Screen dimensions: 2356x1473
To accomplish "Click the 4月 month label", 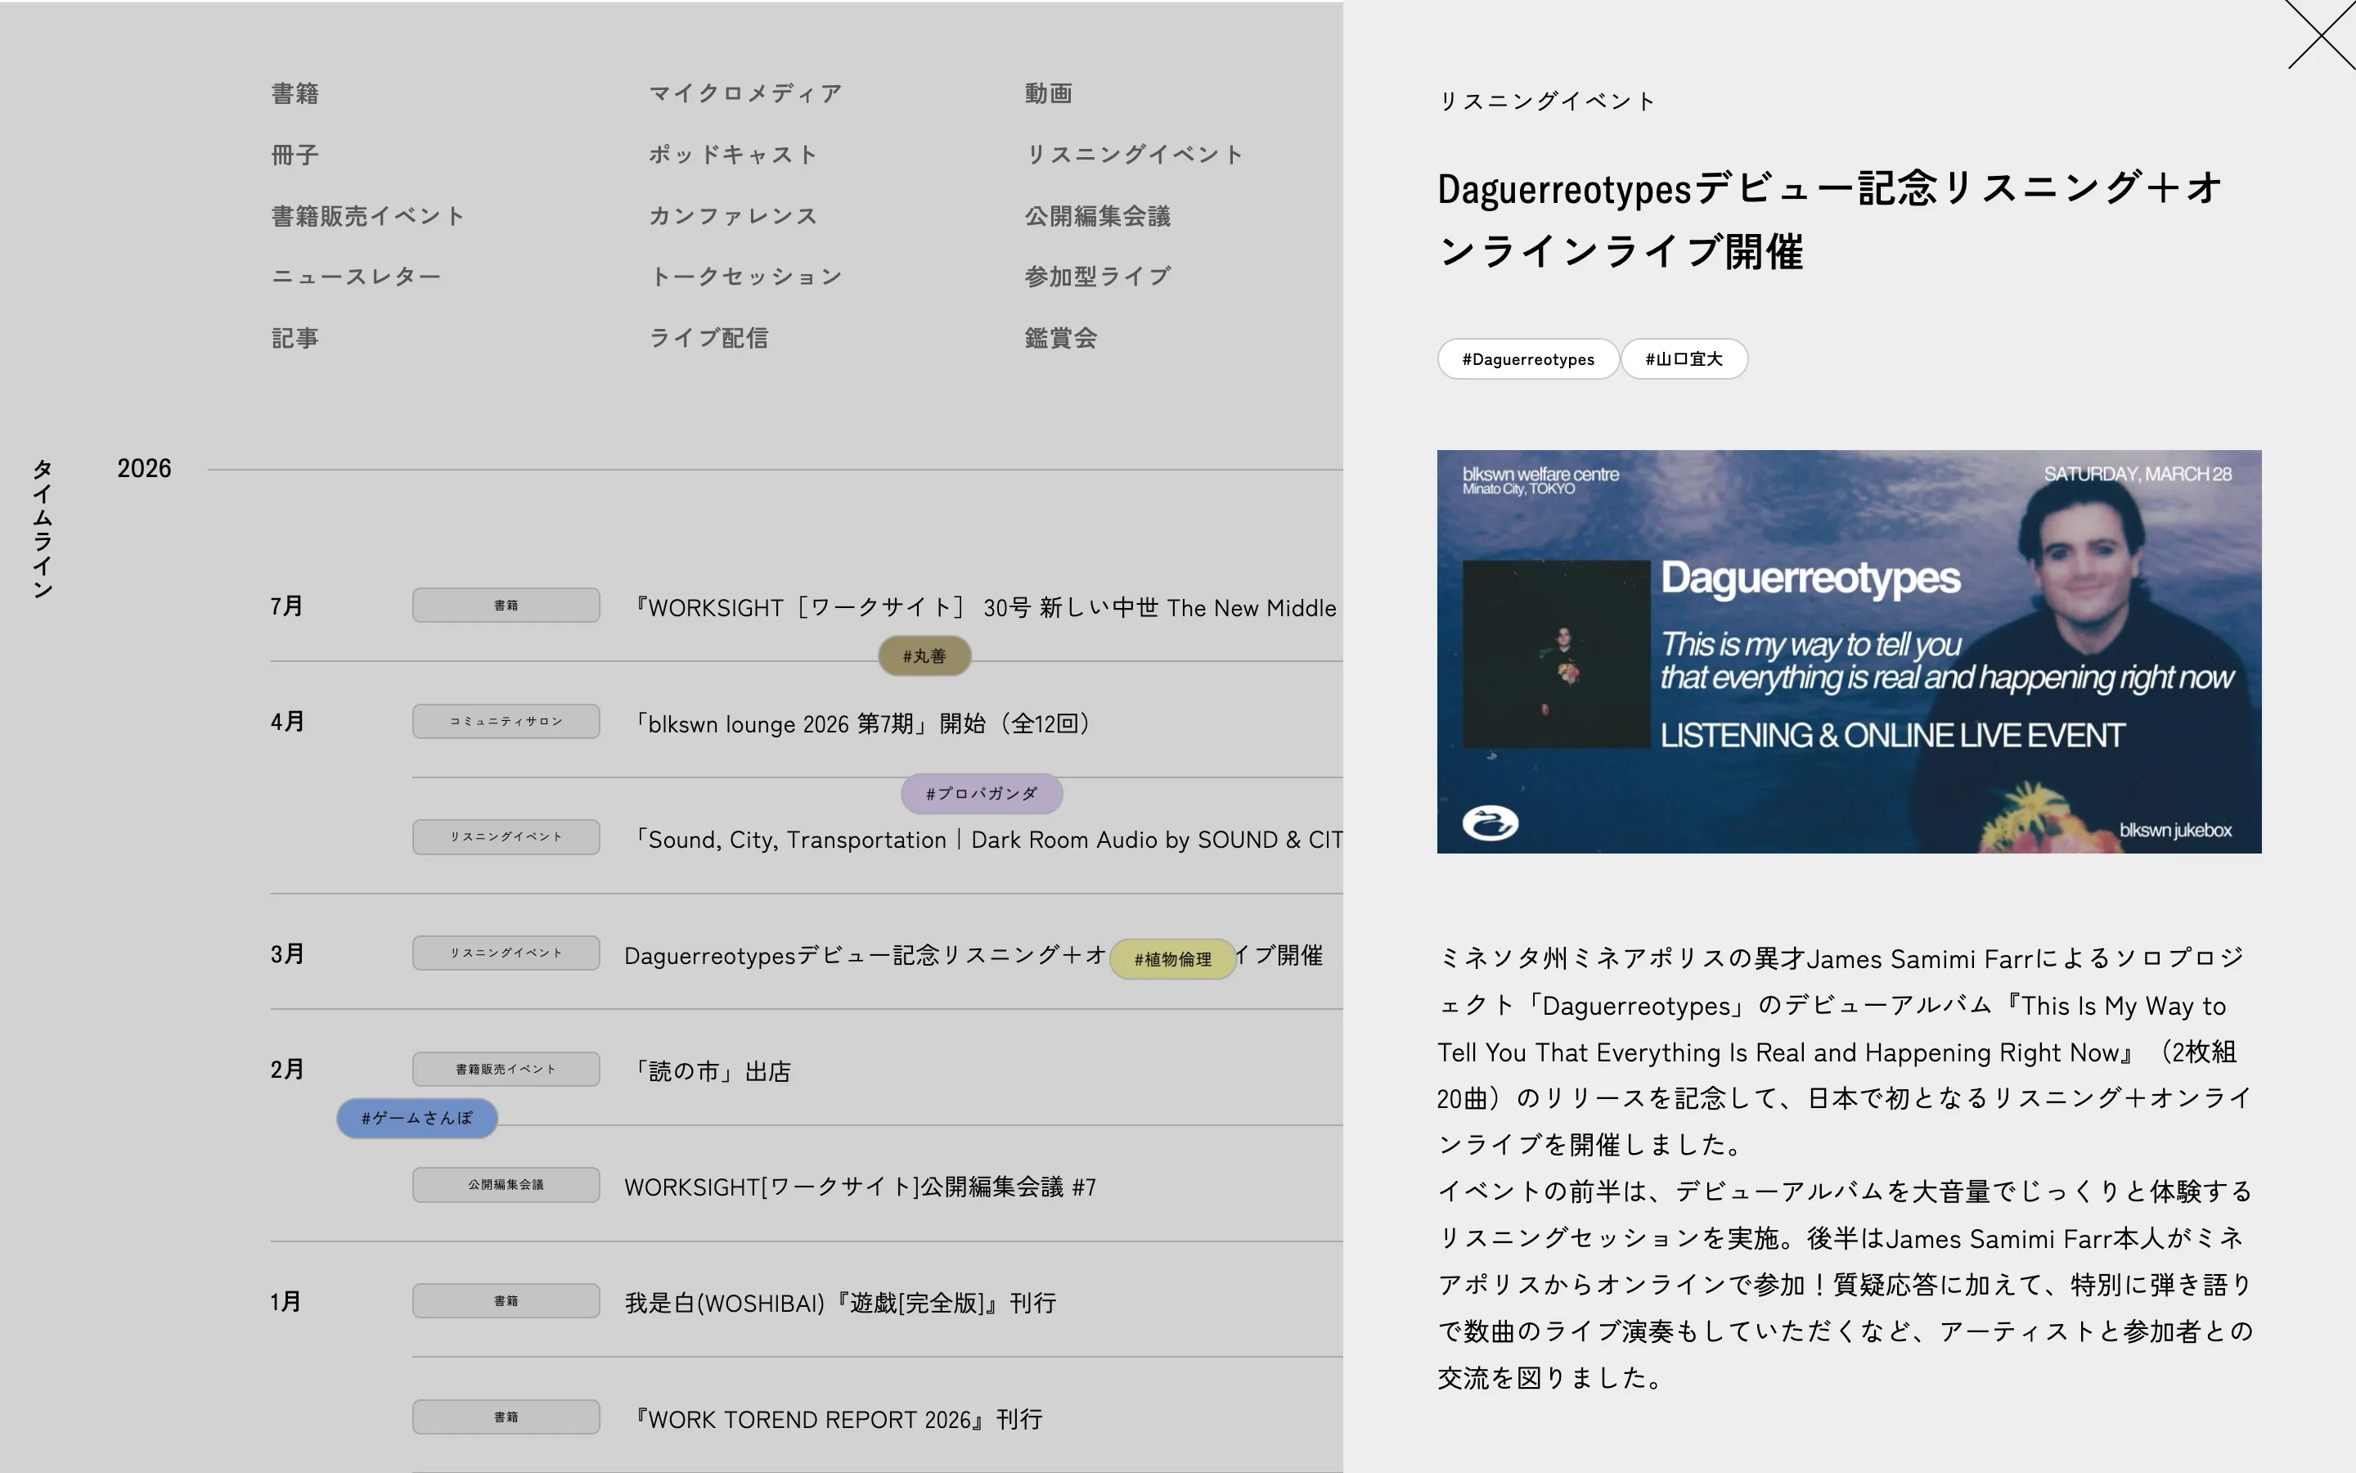I will (287, 722).
